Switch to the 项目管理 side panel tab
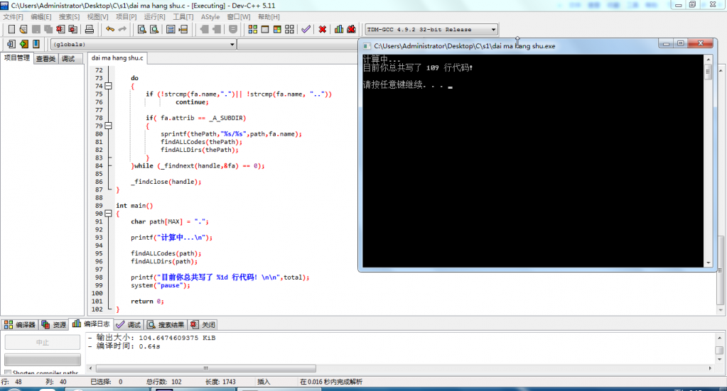The image size is (727, 391). click(17, 58)
